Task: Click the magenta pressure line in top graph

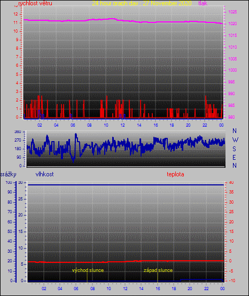Action: pos(123,20)
